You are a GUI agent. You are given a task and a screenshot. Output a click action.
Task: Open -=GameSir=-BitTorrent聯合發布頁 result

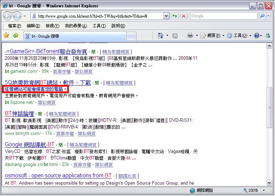point(46,52)
